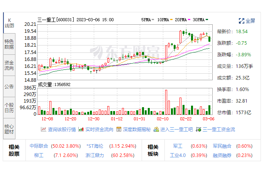Click the 386万 volume axis label

(30, 88)
